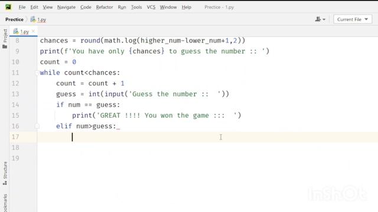Click line number 19 in gutter
Screen dimensions: 378x212
coord(15,158)
